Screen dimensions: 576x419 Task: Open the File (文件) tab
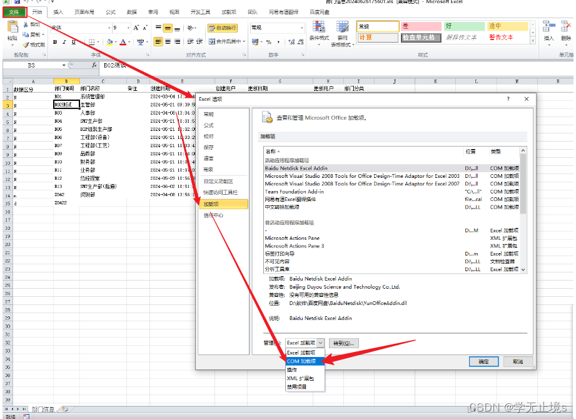tap(14, 12)
